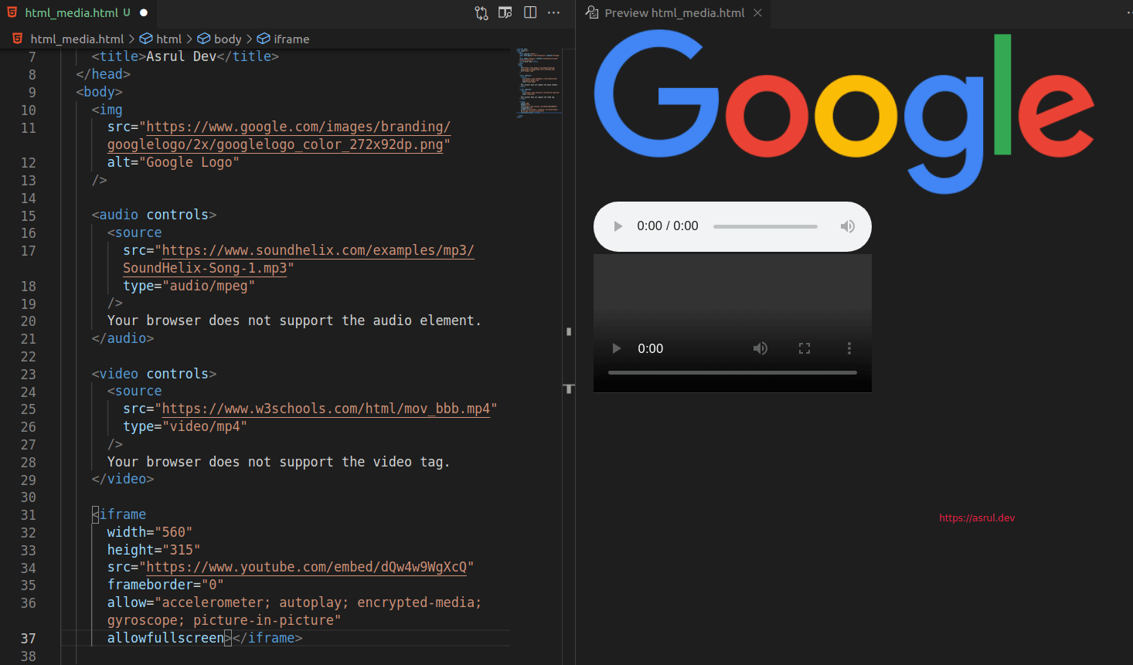This screenshot has width=1133, height=665.
Task: Click the unsaved dot on html_media.html tab
Action: click(144, 13)
